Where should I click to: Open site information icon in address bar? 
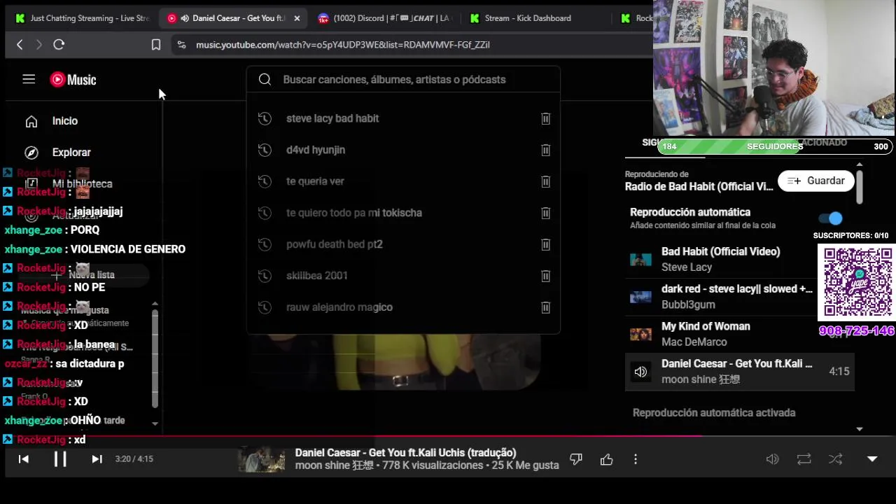coord(181,45)
